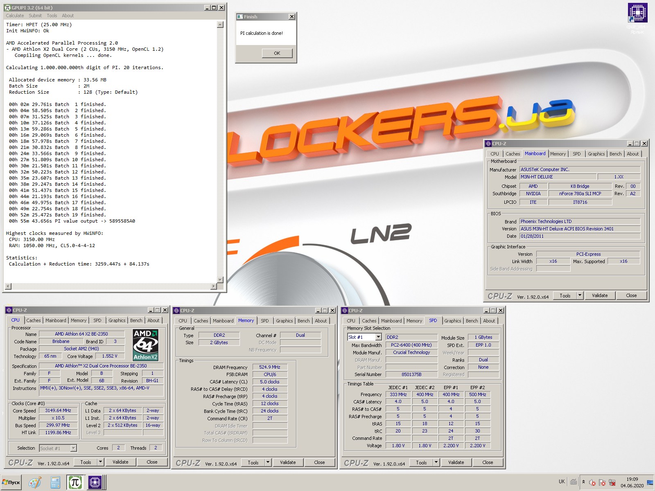The image size is (655, 491).
Task: Click the DRAM Frequency value 524.9 MHz
Action: click(270, 367)
